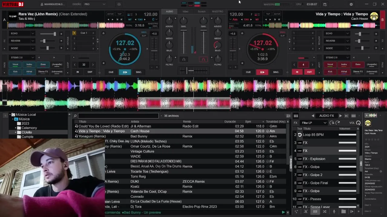Play/pause deck A

[125, 72]
